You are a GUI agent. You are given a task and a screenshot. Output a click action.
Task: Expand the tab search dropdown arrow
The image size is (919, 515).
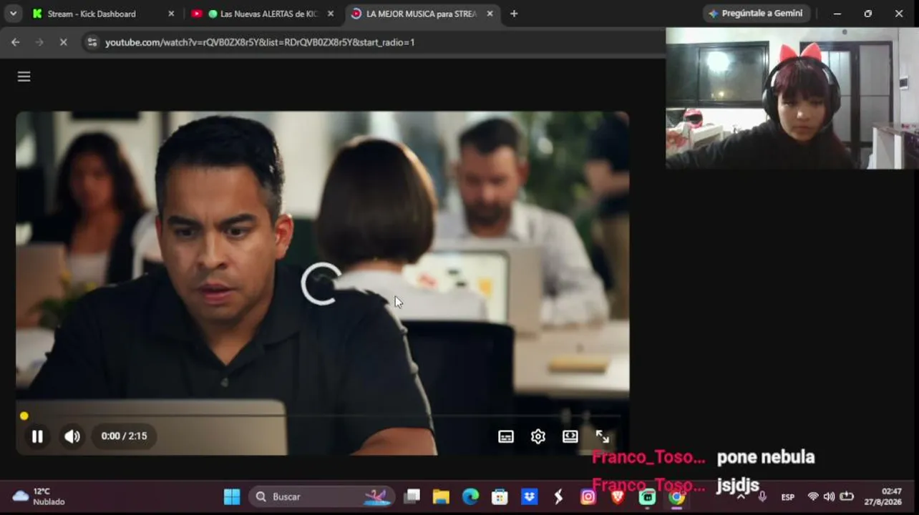[13, 14]
